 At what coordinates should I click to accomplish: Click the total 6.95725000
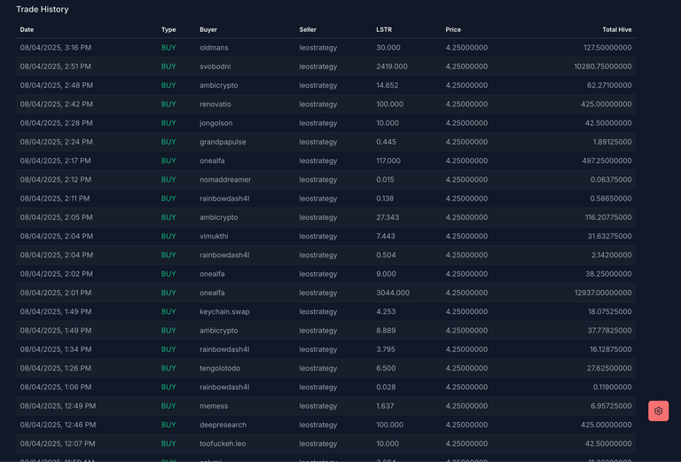point(611,406)
